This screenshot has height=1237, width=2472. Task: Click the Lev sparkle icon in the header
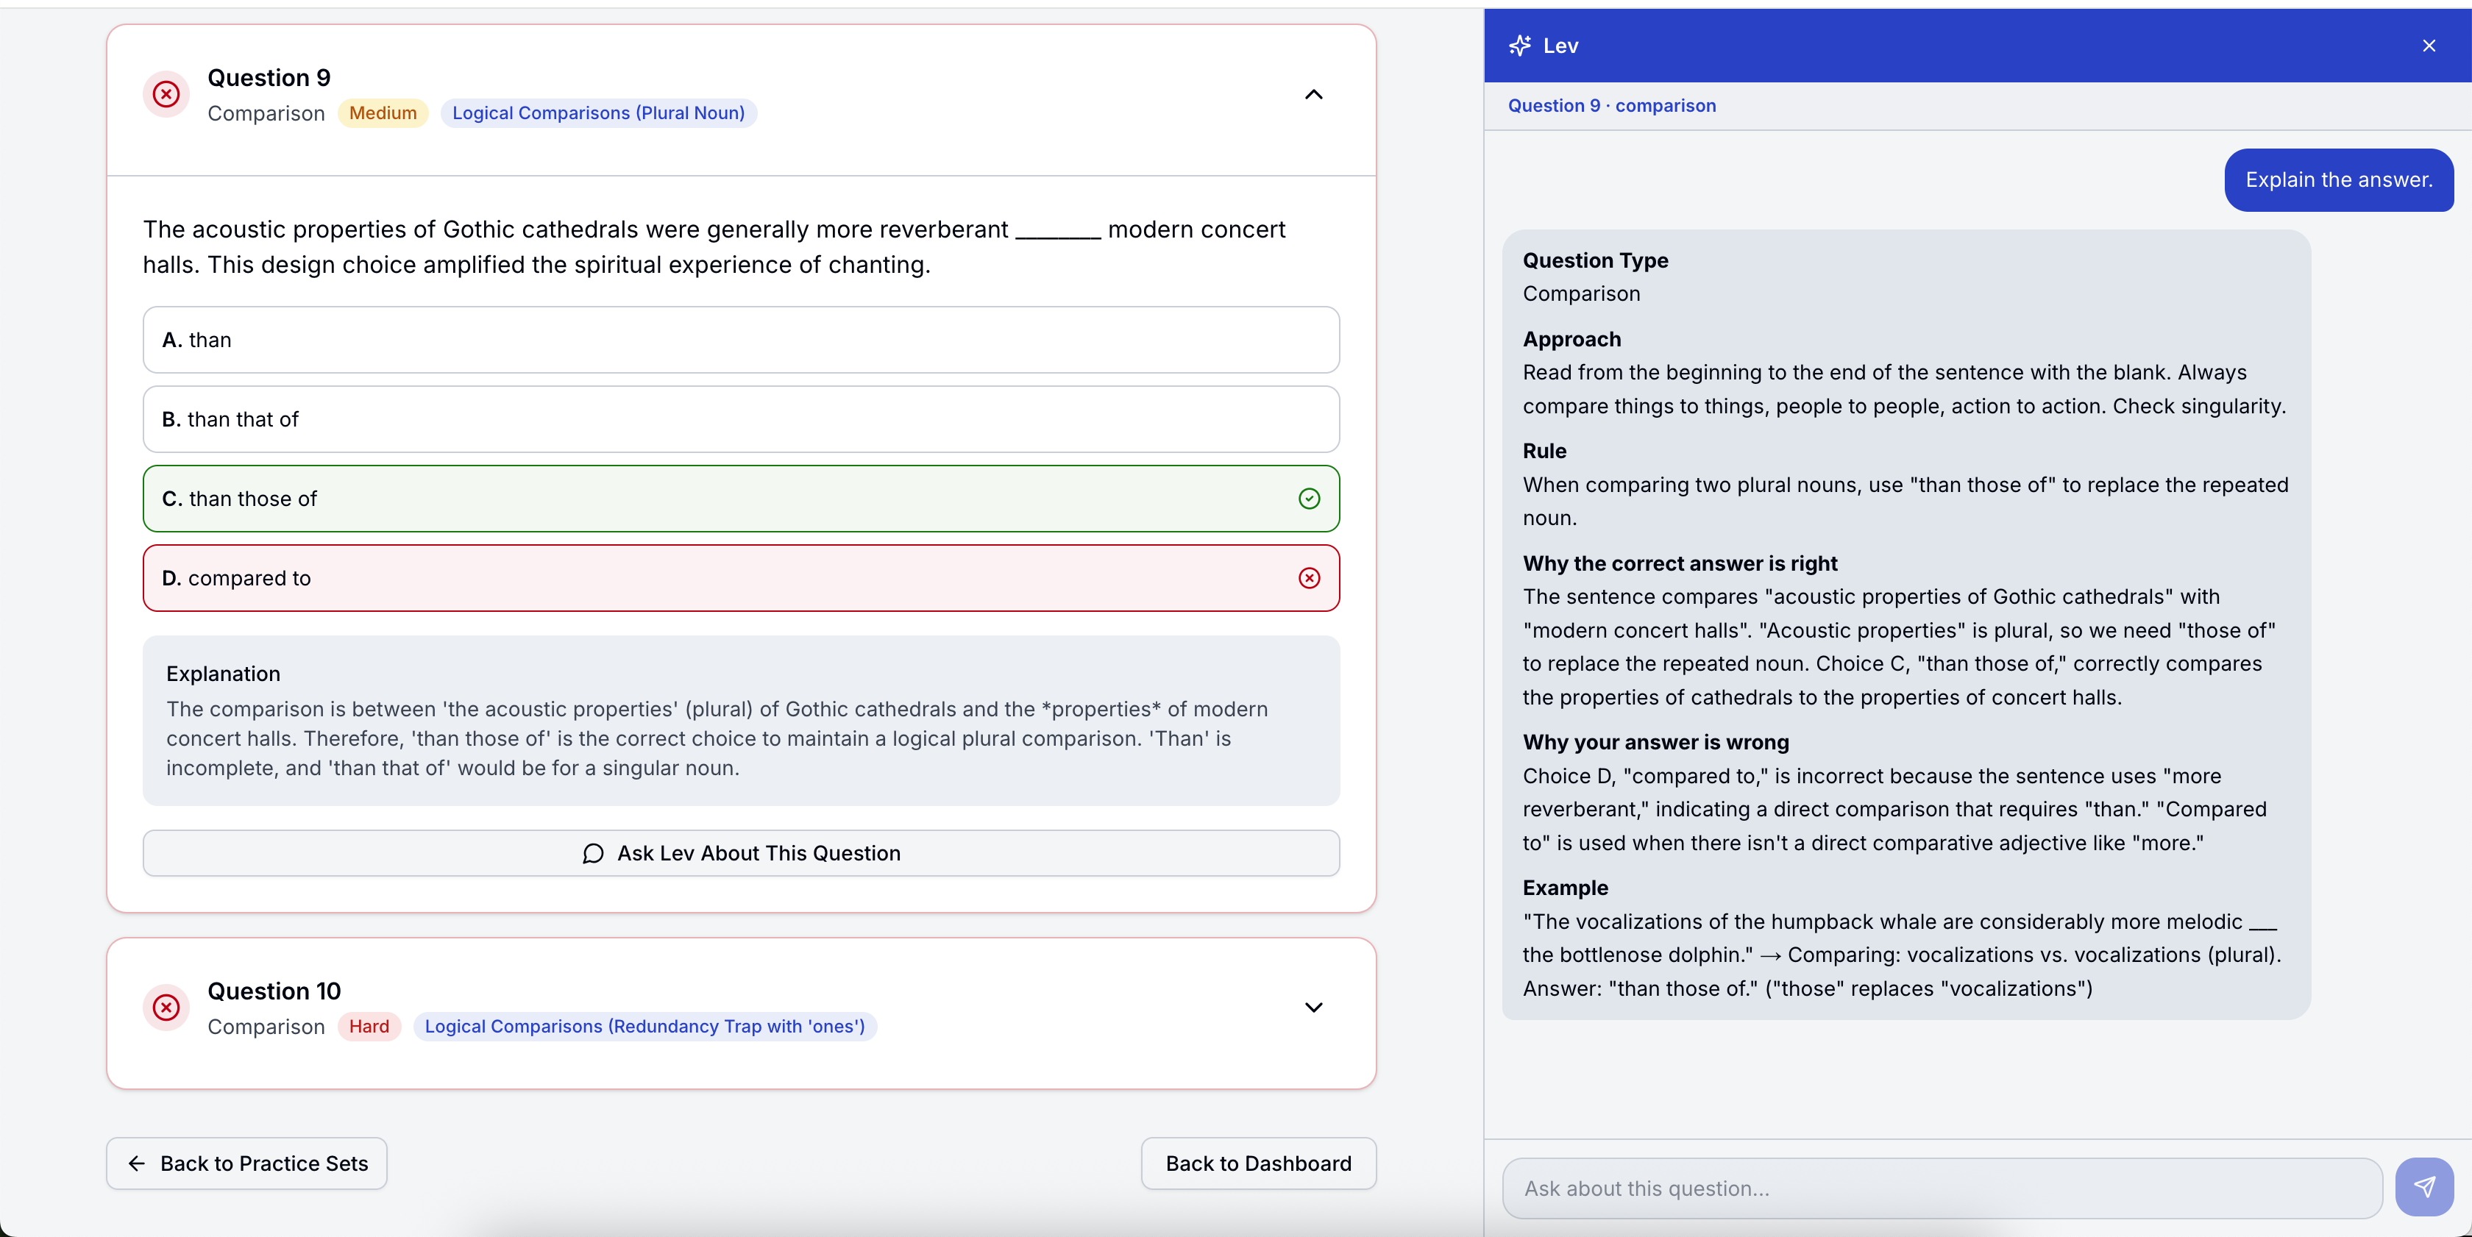[1519, 45]
